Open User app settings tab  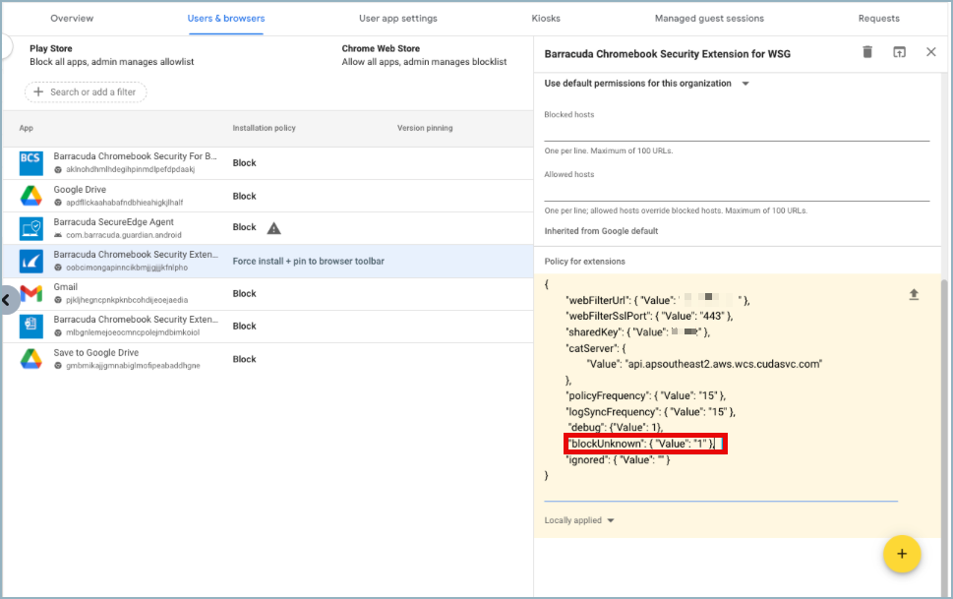[x=398, y=19]
